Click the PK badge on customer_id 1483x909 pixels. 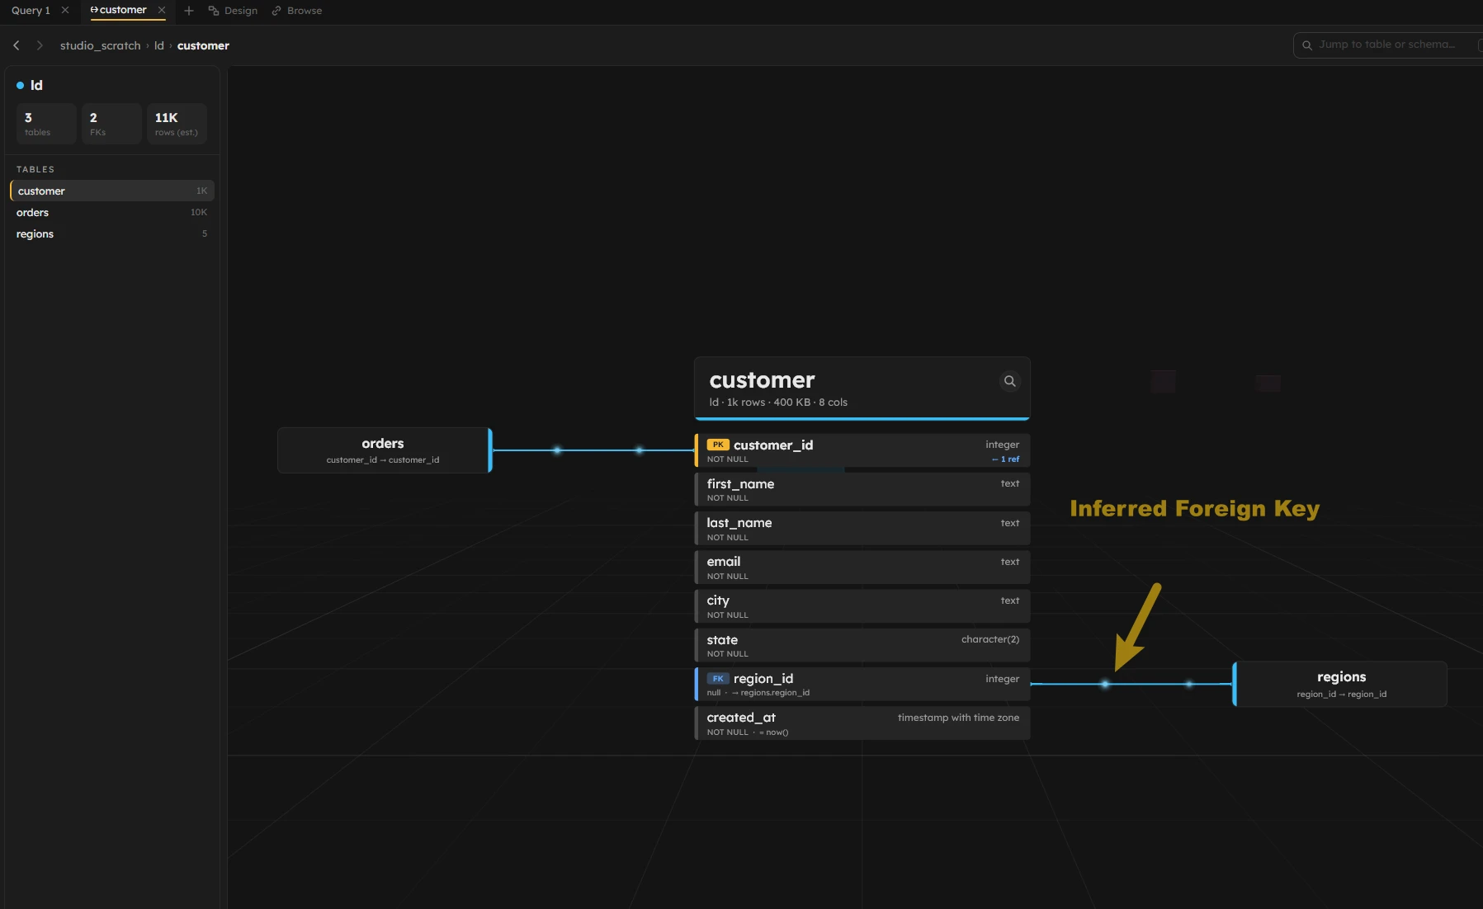tap(718, 445)
